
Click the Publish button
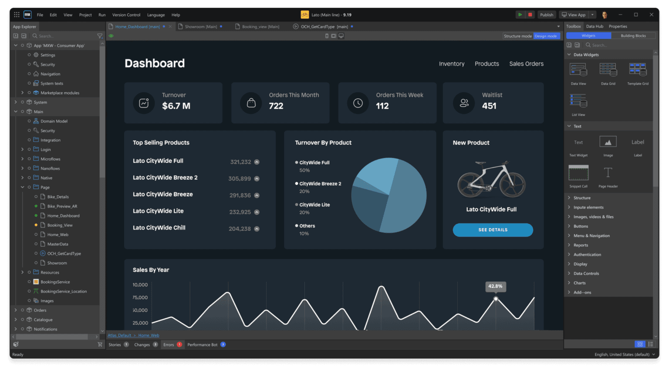(546, 15)
